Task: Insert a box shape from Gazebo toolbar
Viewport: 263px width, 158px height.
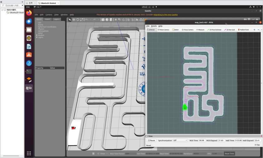Action: pos(103,19)
